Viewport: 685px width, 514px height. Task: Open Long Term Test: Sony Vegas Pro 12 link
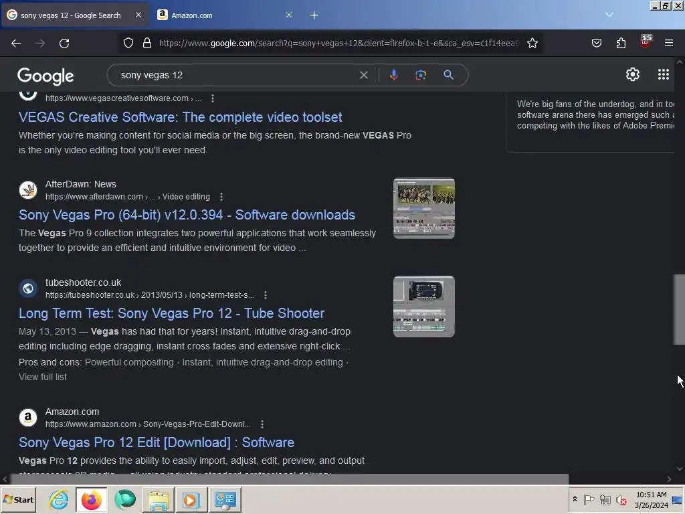pos(172,313)
